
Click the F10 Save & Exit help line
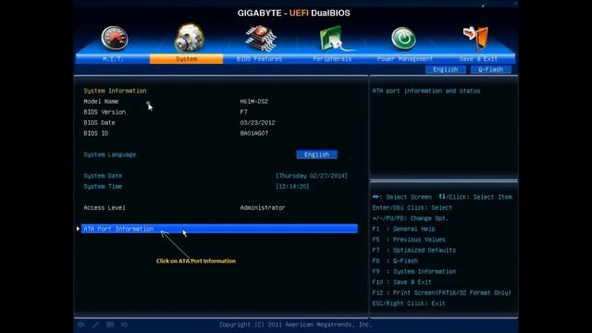[401, 281]
